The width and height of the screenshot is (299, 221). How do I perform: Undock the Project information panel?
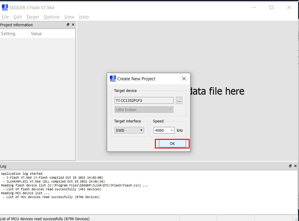68,24
